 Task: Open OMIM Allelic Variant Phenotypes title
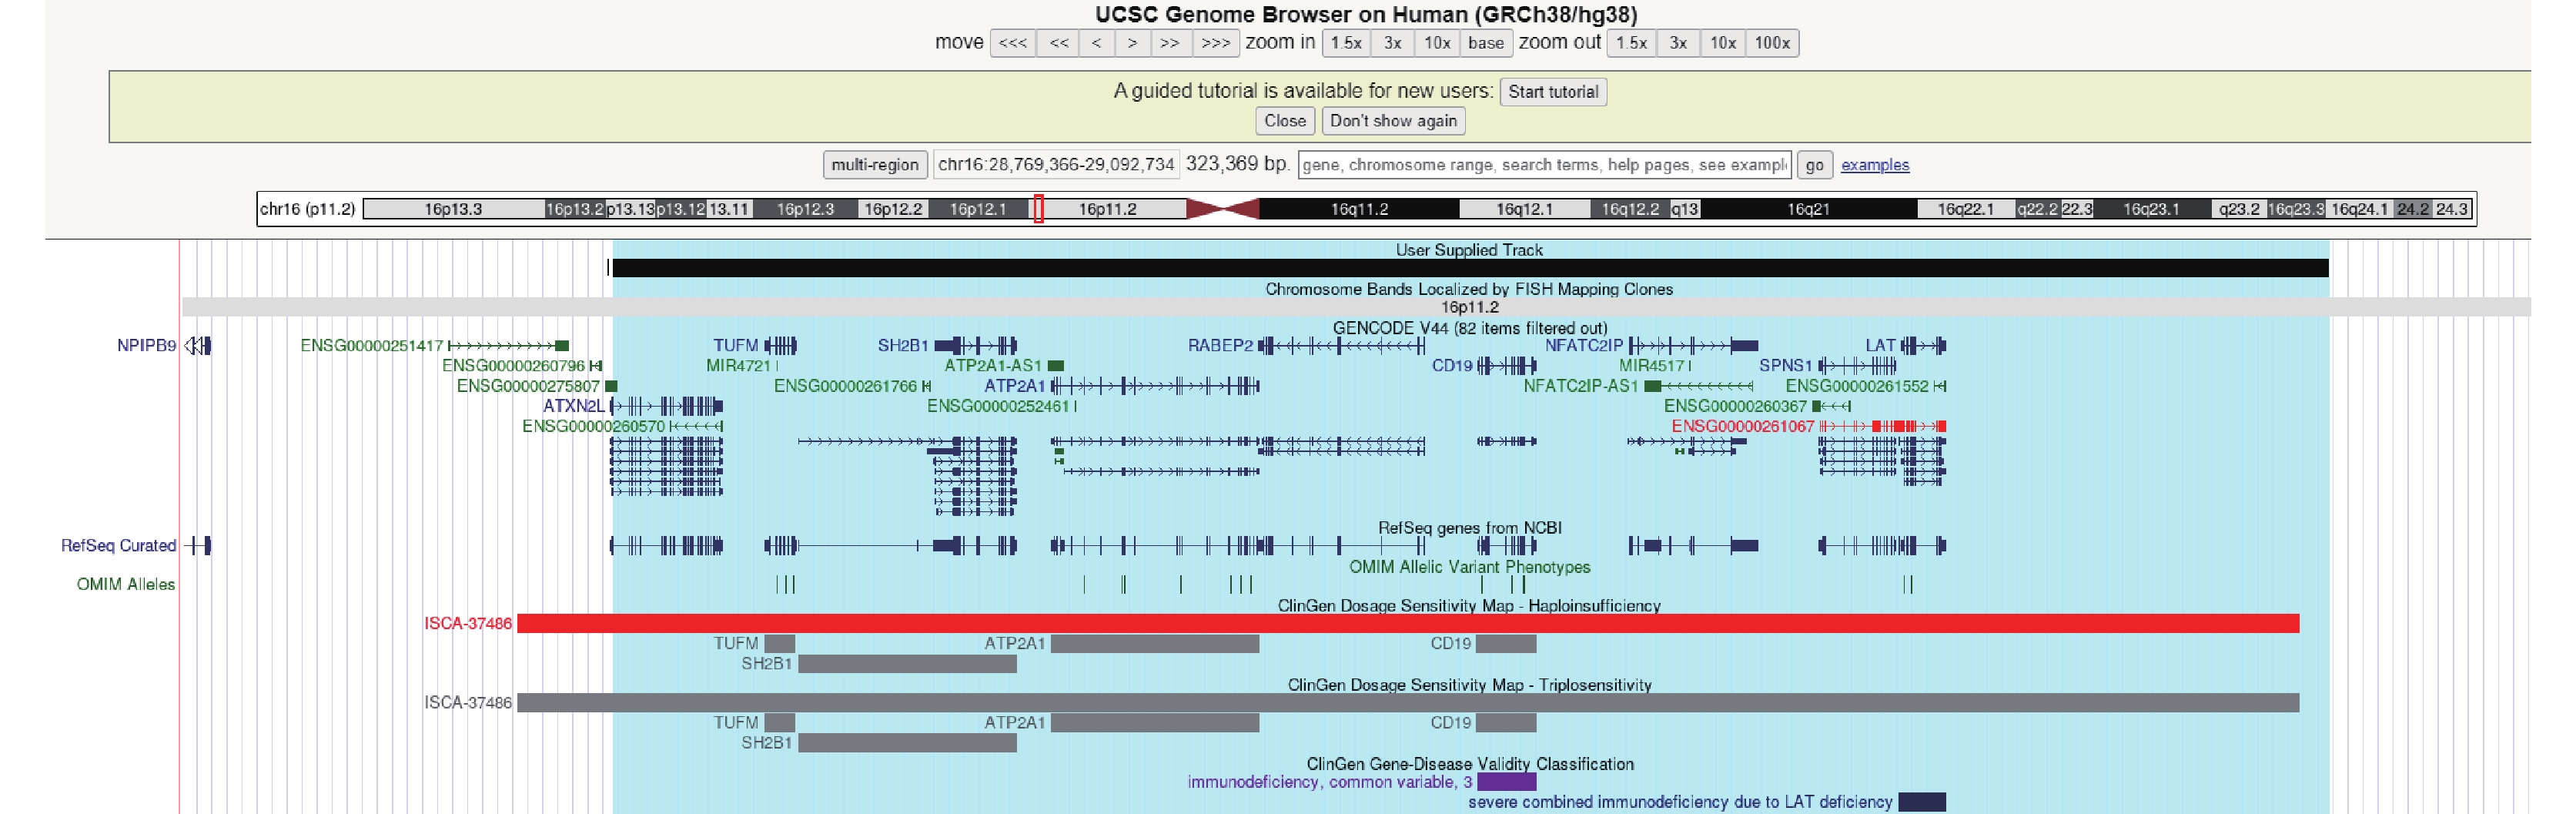coord(1469,567)
